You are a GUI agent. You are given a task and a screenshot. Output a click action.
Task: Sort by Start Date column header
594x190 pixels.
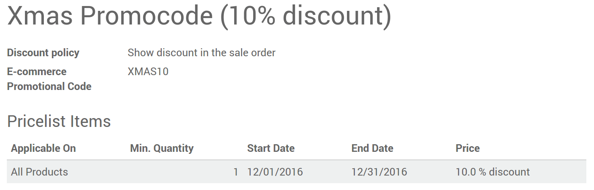[x=270, y=148]
